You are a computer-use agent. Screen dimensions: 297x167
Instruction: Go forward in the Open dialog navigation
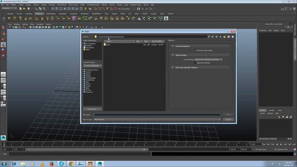click(x=216, y=37)
